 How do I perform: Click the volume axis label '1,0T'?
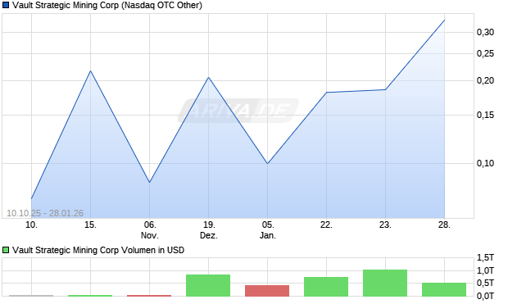485,270
